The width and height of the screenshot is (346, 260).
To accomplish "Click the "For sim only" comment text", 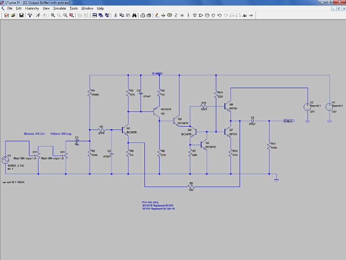I will (150, 202).
